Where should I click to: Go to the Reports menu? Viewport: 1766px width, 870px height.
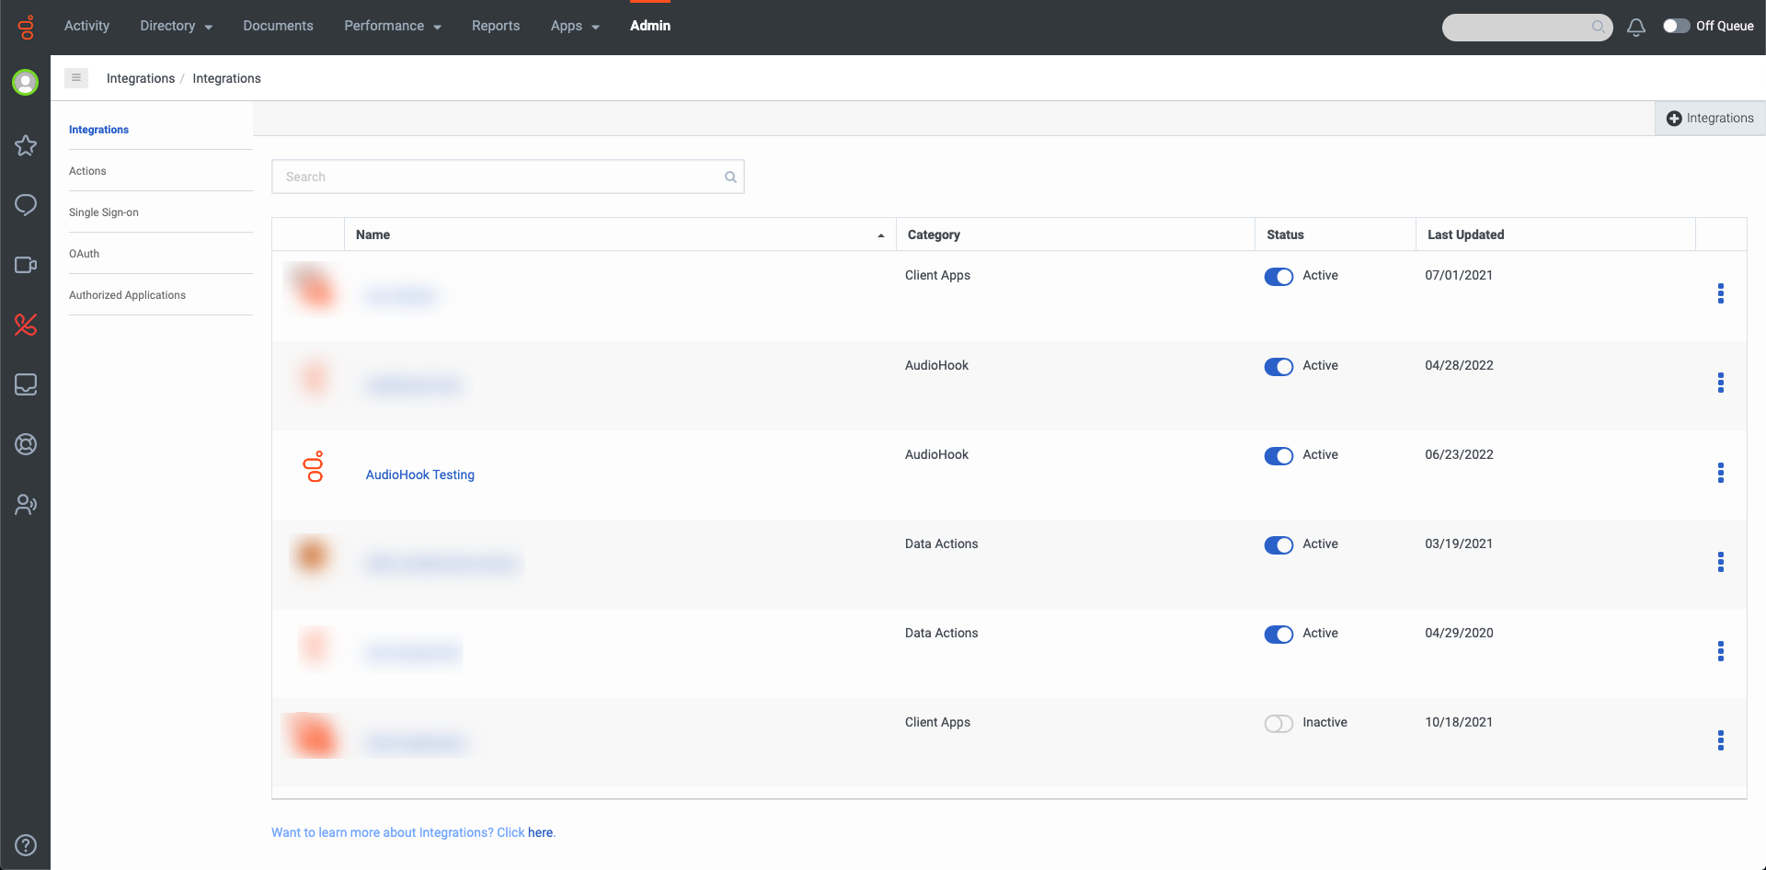tap(496, 26)
